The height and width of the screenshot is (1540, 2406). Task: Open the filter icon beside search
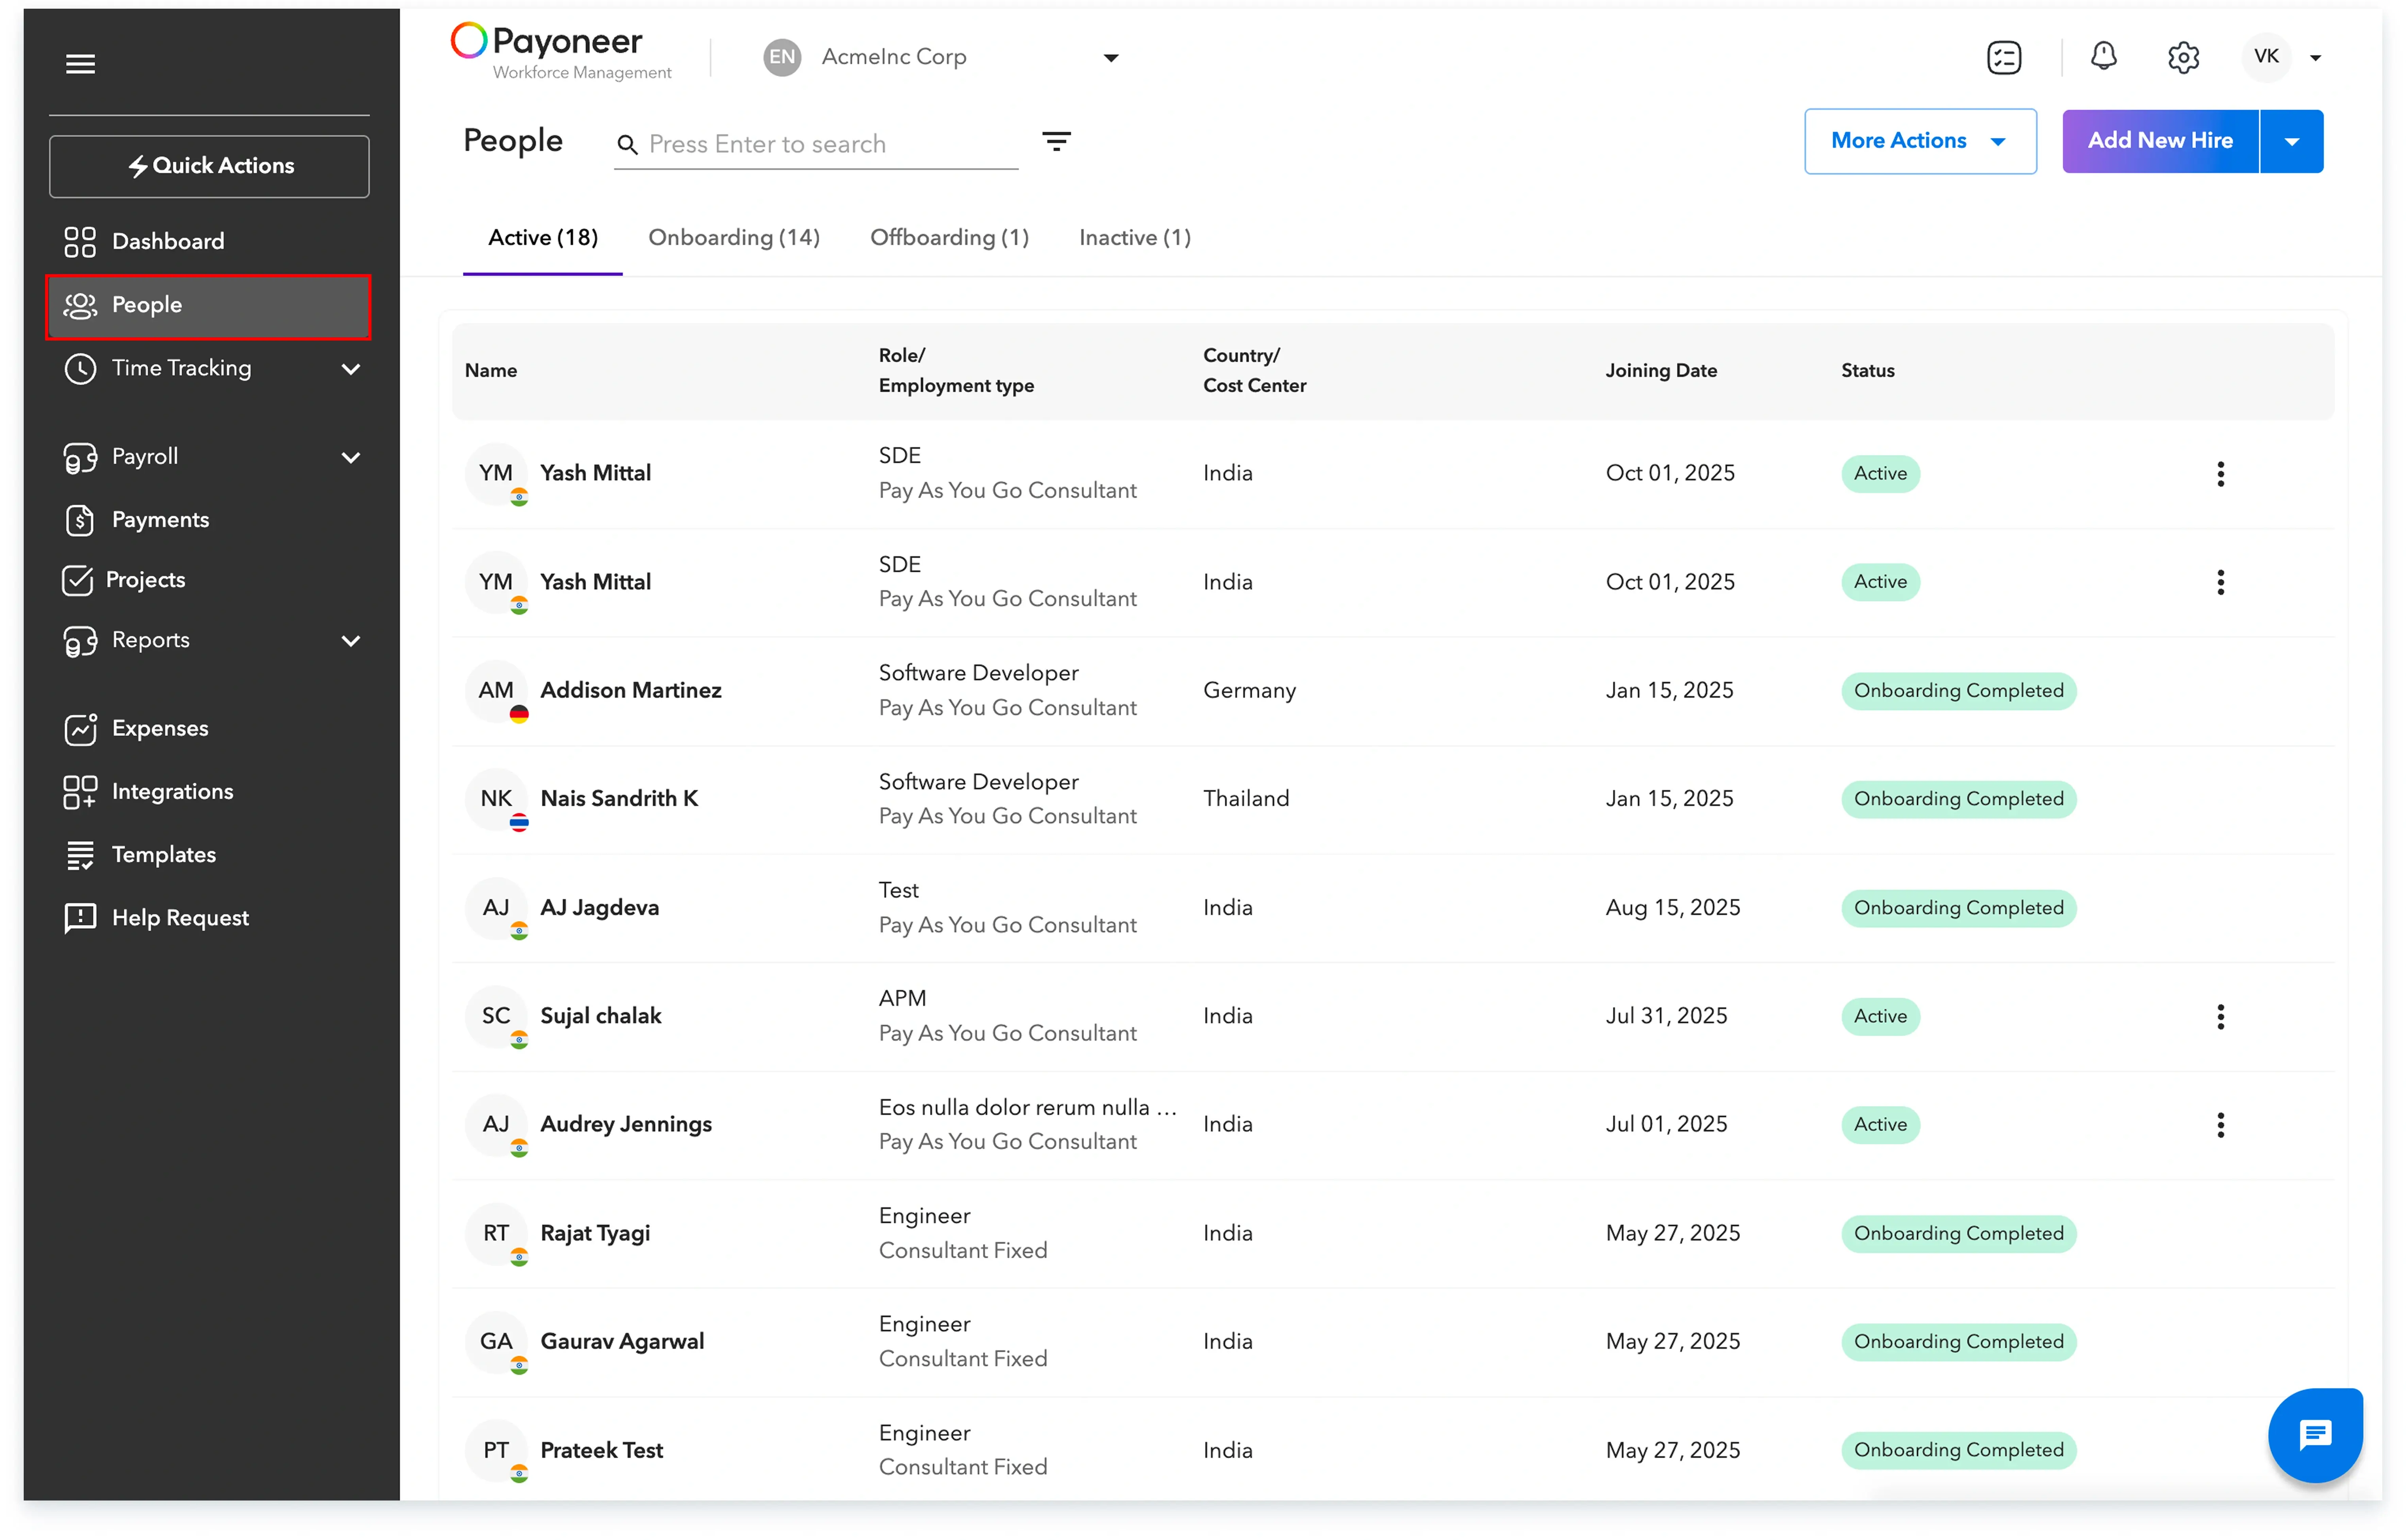(x=1056, y=141)
